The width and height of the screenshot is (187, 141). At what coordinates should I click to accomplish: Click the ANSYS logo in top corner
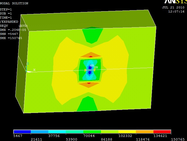click(x=175, y=2)
